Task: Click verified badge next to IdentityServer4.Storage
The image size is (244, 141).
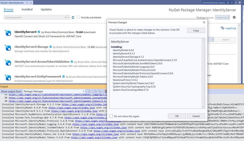Action: [50, 47]
